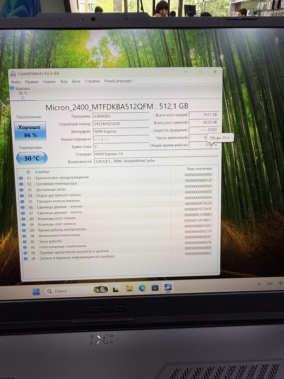Viewport: 284px width, 379px height.
Task: Click the Хорошо 96 % health status button
Action: [x=30, y=131]
